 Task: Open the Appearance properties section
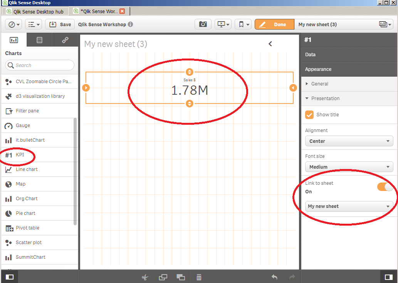click(349, 69)
